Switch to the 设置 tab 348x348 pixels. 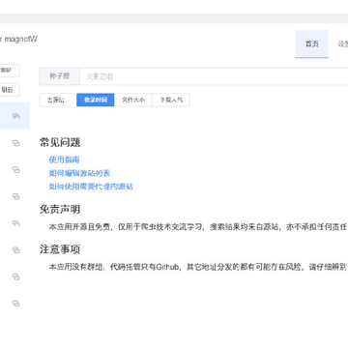[342, 43]
